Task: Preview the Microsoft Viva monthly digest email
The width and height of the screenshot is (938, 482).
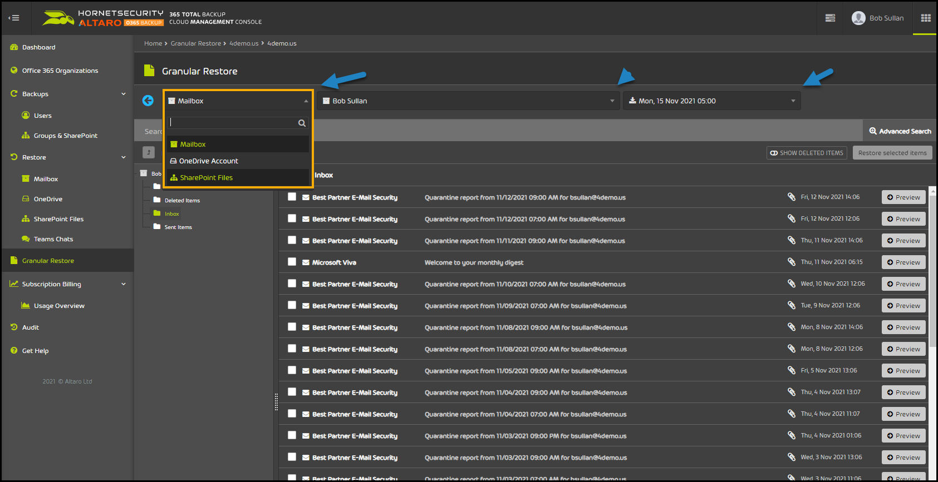Action: [x=903, y=262]
